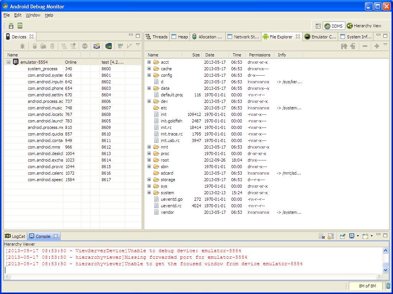Screen dimensions: 393x294
Task: Click the delete selection minus icon
Action: [365, 46]
